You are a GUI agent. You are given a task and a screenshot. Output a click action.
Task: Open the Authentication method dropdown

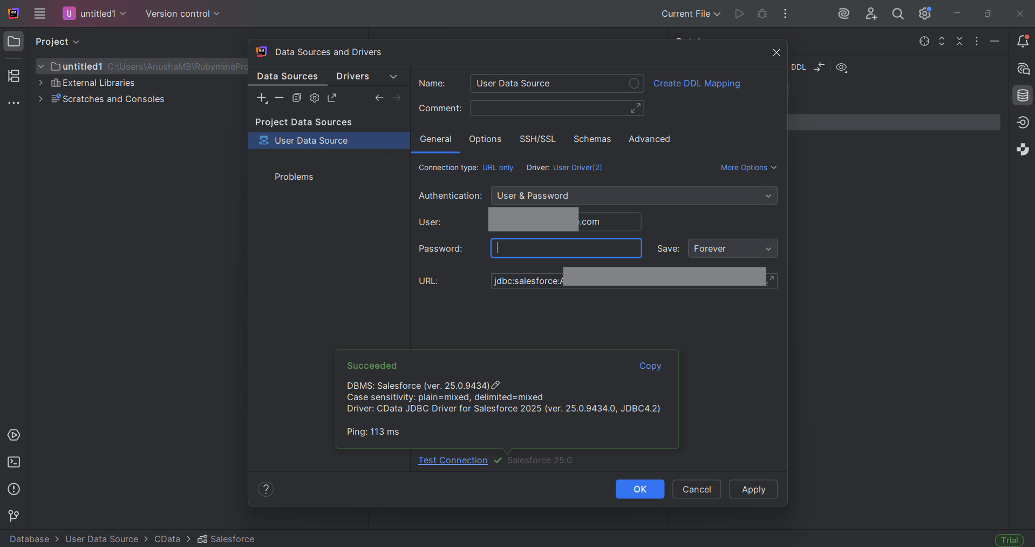[x=634, y=195]
